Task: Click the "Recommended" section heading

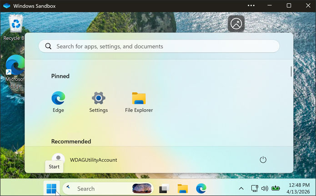Action: 71,142
